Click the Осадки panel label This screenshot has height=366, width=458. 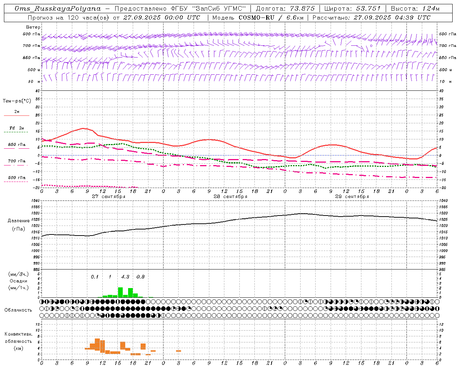coord(18,281)
